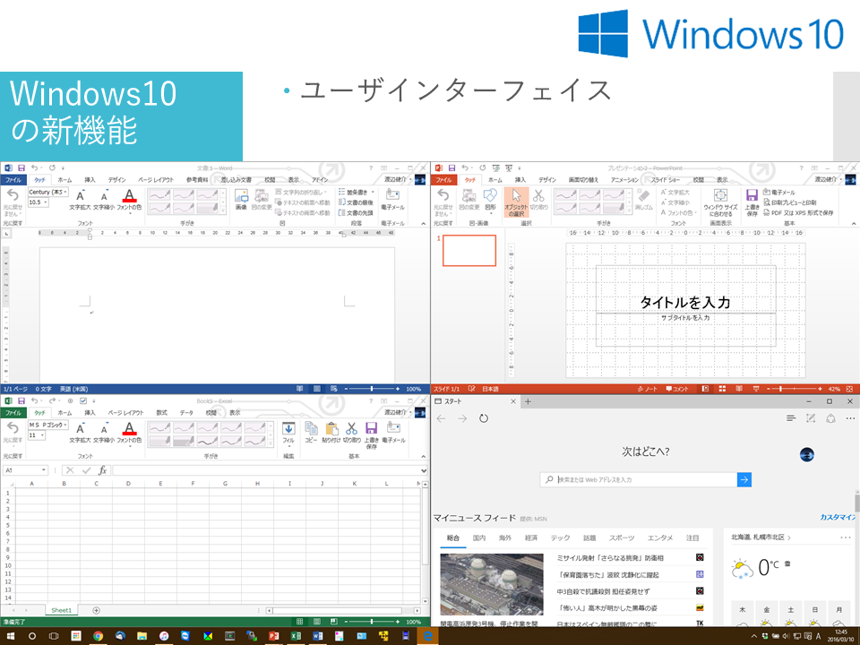
Task: Open the アニメーション tab in PowerPoint
Action: click(624, 180)
